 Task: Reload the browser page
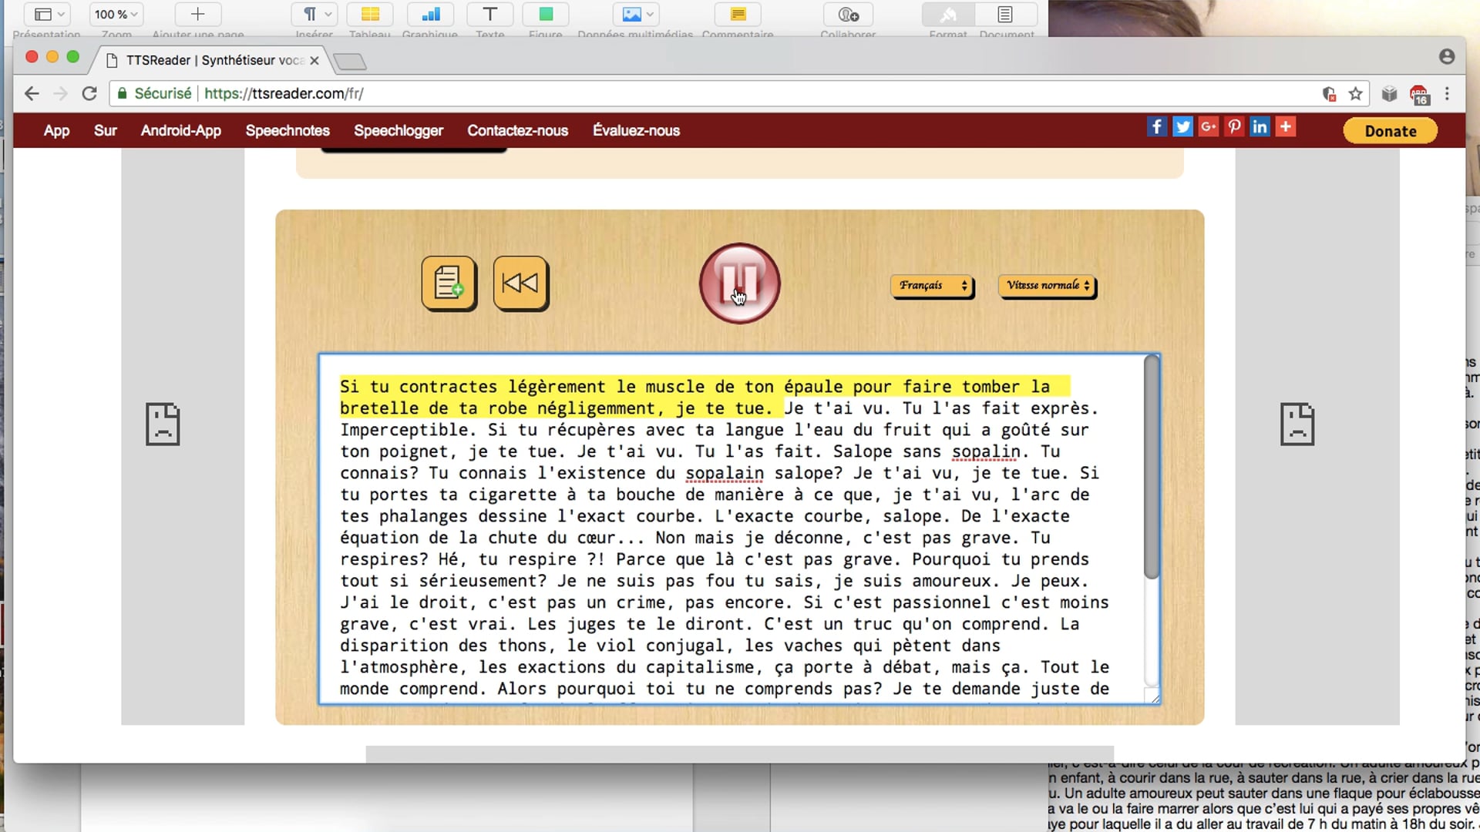89,94
